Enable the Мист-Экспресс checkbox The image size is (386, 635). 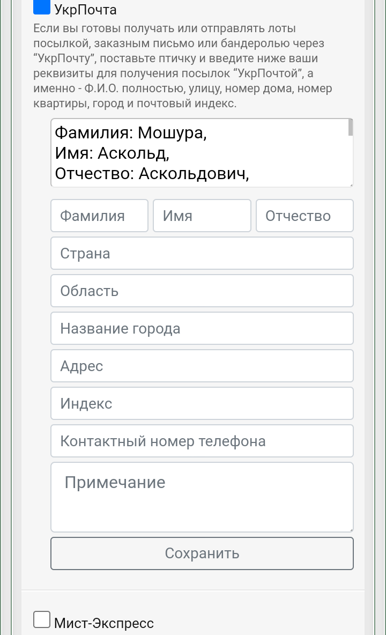[42, 619]
